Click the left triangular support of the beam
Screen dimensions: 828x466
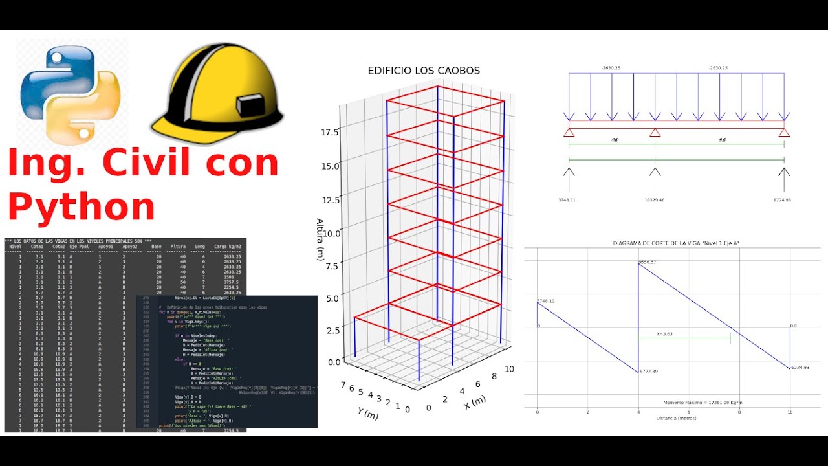(569, 132)
